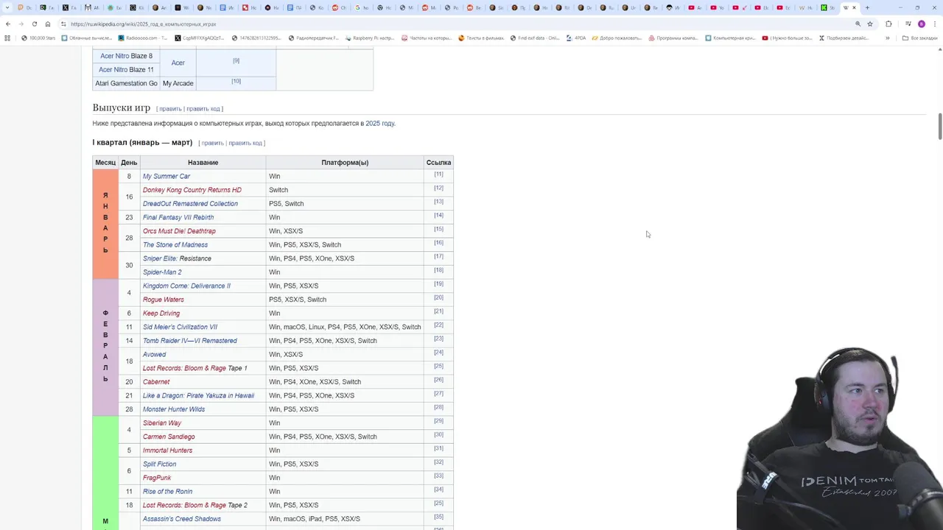Jump to footnote [10] for Atari Gamestation Go
Screen dimensions: 943x530
(236, 81)
